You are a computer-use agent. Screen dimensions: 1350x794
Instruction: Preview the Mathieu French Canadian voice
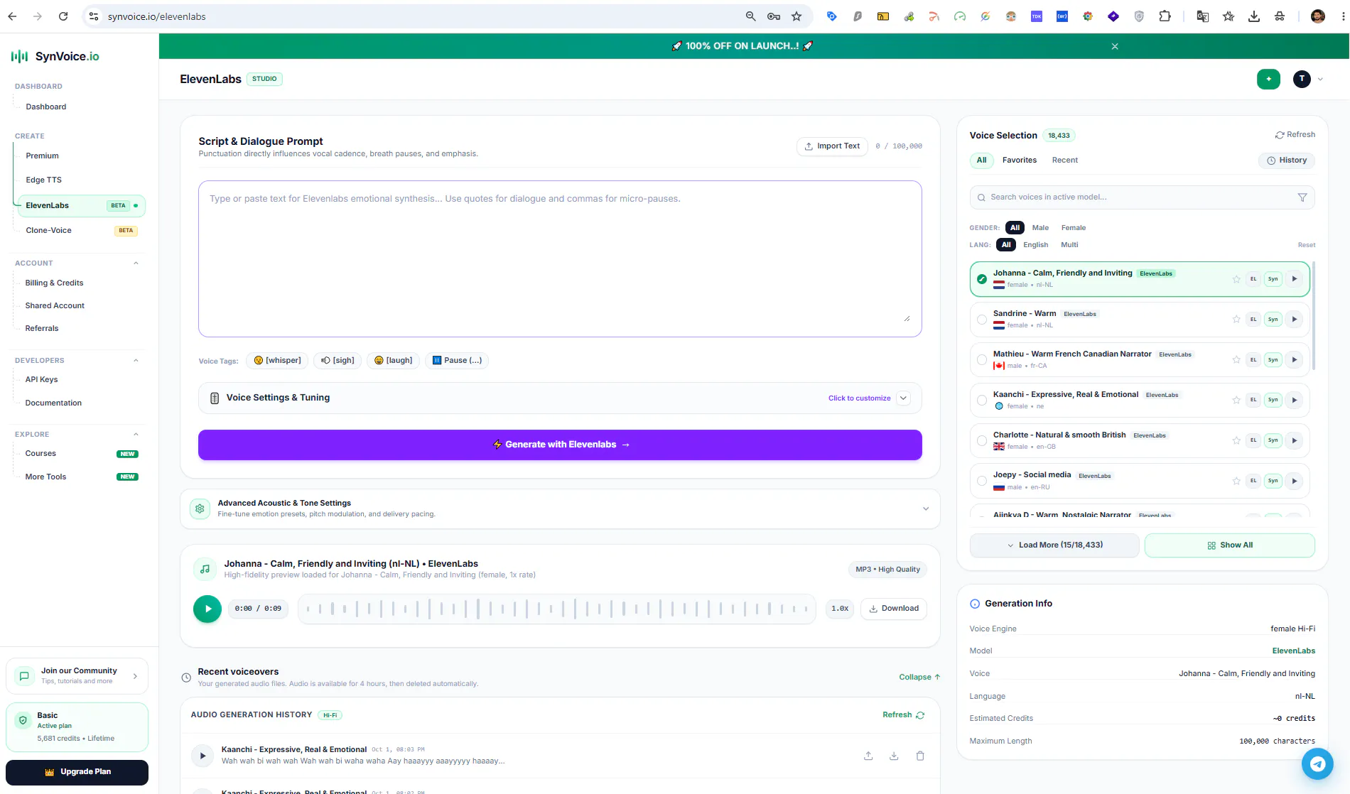click(x=1295, y=360)
